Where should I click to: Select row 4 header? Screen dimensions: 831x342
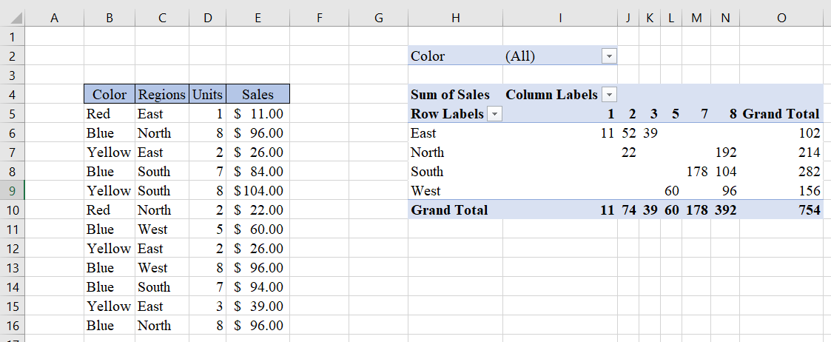pos(13,95)
